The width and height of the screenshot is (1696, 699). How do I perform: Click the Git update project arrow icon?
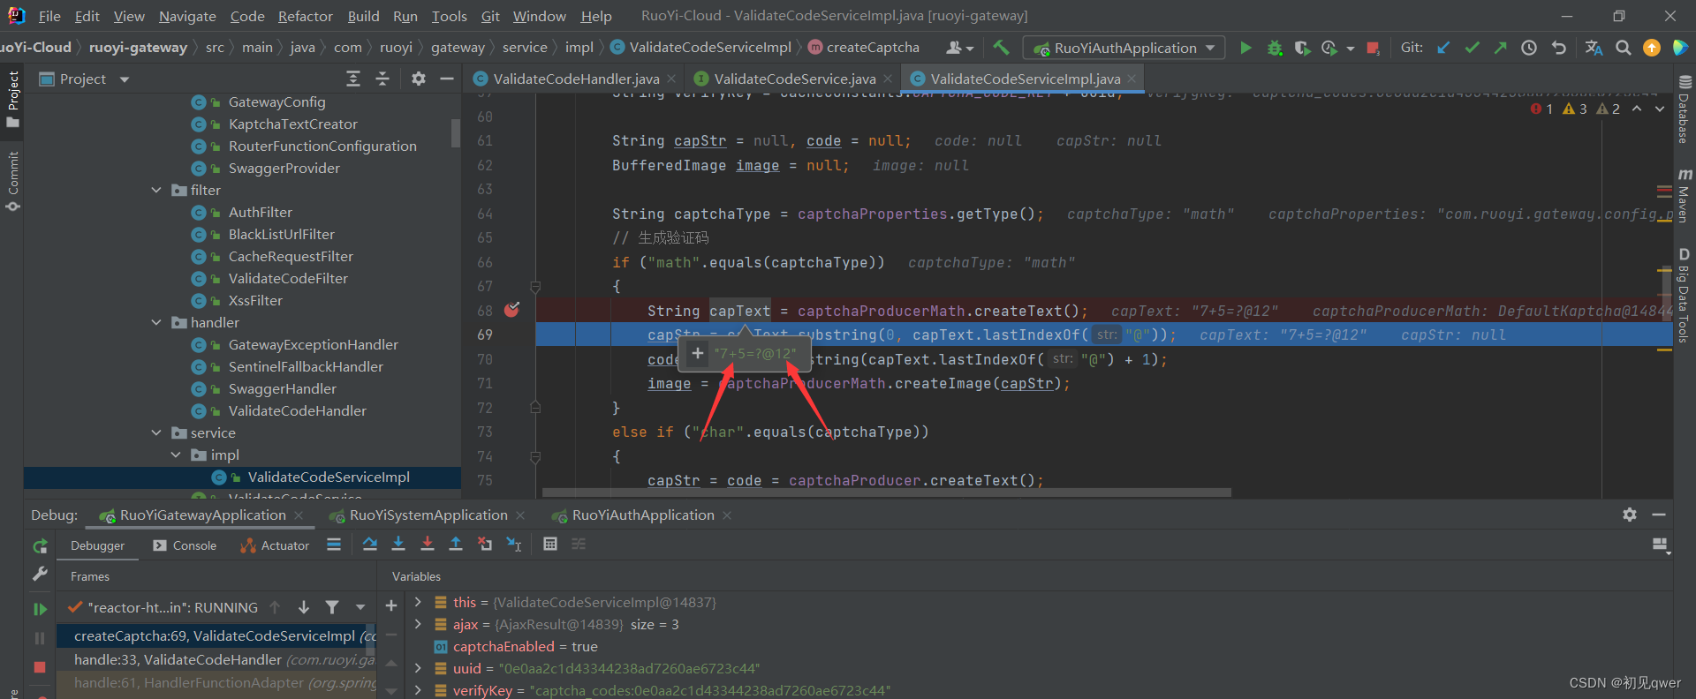[1443, 48]
